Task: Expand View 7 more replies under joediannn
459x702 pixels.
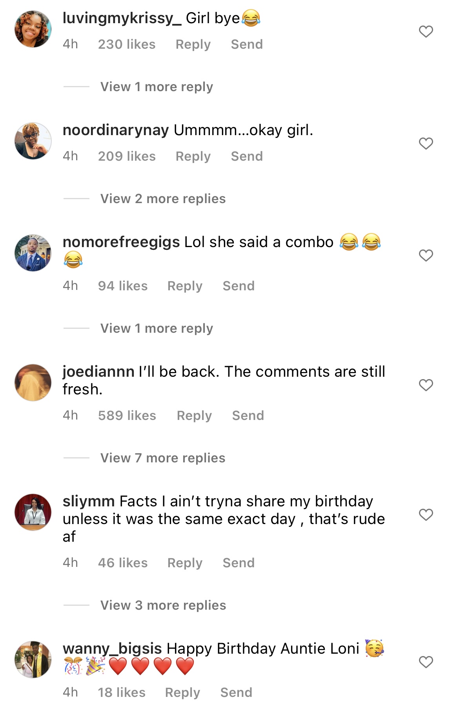Action: coord(162,458)
